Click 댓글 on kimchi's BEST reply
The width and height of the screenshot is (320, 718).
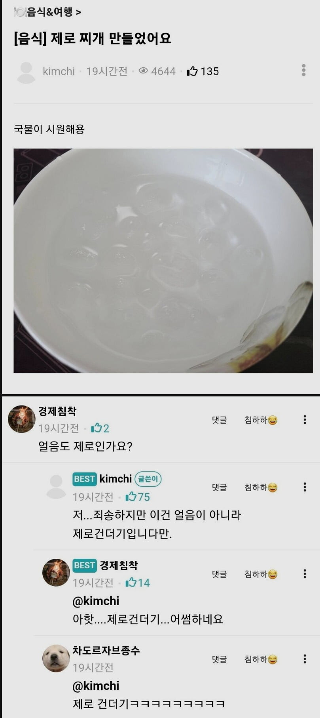pyautogui.click(x=219, y=488)
